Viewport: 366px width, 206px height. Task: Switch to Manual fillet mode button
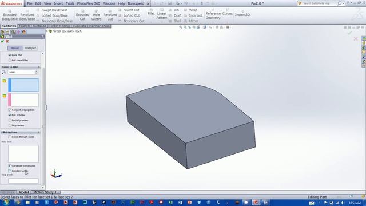[x=15, y=48]
